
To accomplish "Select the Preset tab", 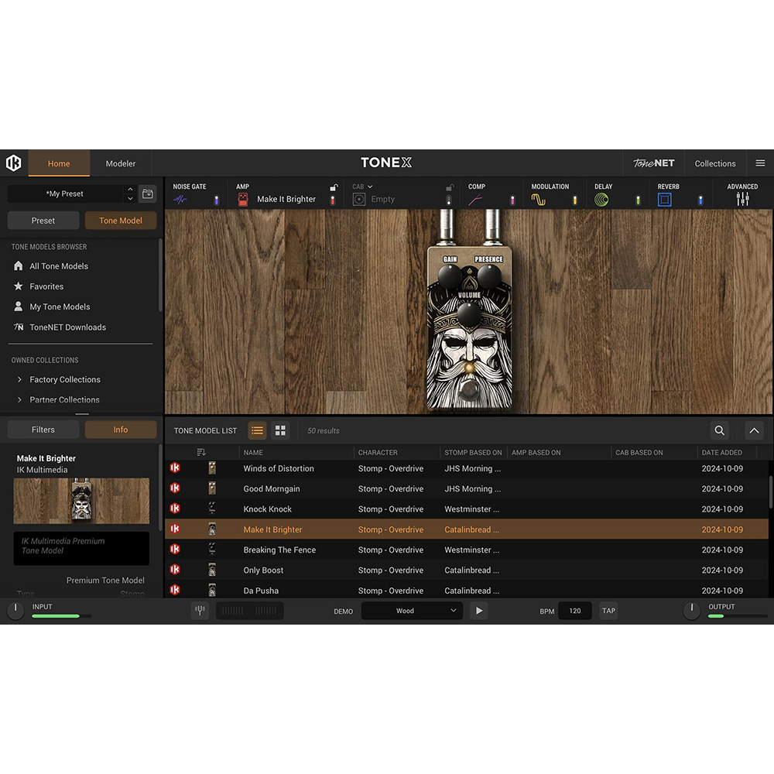I will (x=43, y=221).
